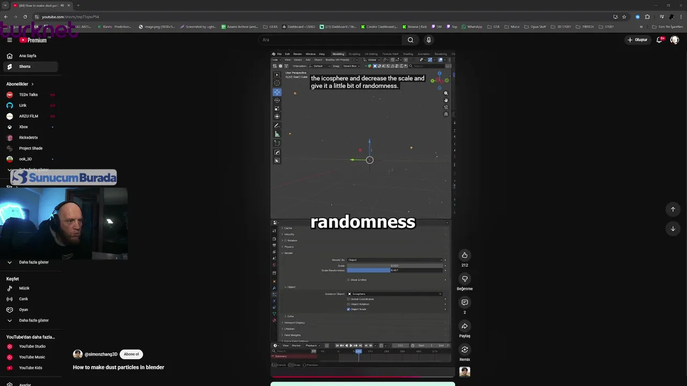Expand the Cache panel in Blender
The image size is (687, 386).
click(x=288, y=228)
